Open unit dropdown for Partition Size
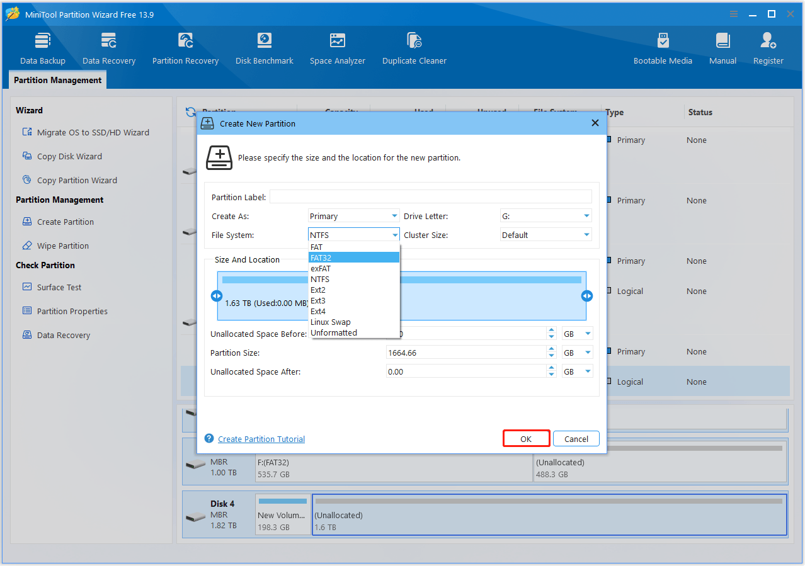805x566 pixels. (x=578, y=353)
